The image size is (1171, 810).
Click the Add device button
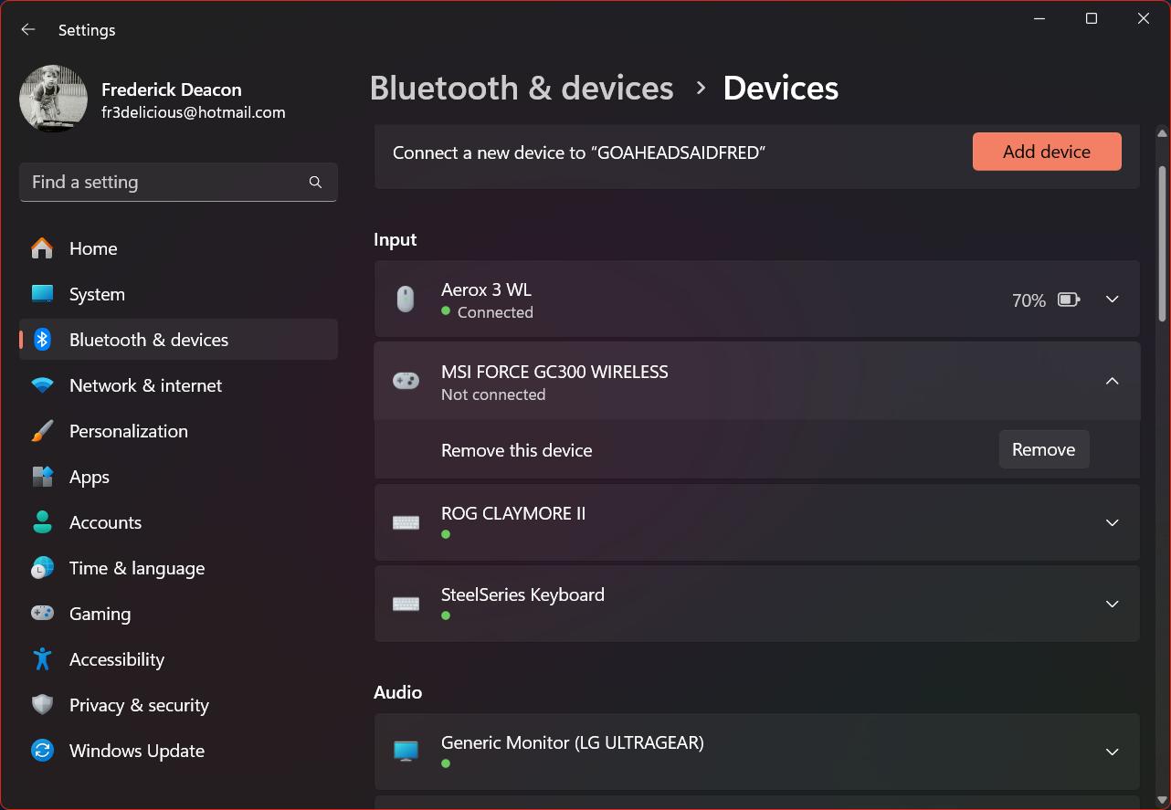pos(1047,152)
